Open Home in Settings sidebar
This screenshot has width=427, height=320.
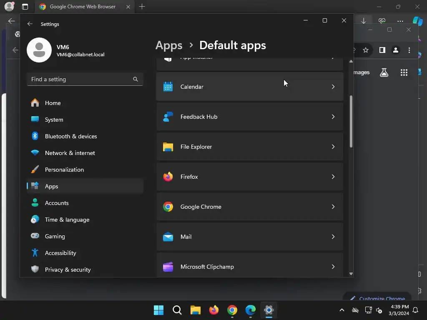click(85, 103)
